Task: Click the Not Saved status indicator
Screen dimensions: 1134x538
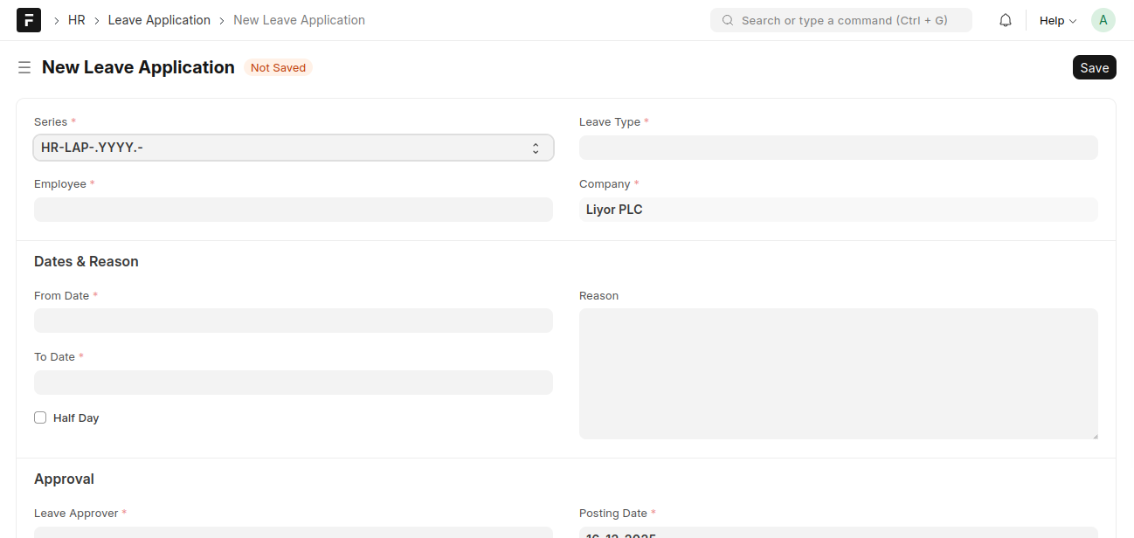Action: pyautogui.click(x=278, y=67)
